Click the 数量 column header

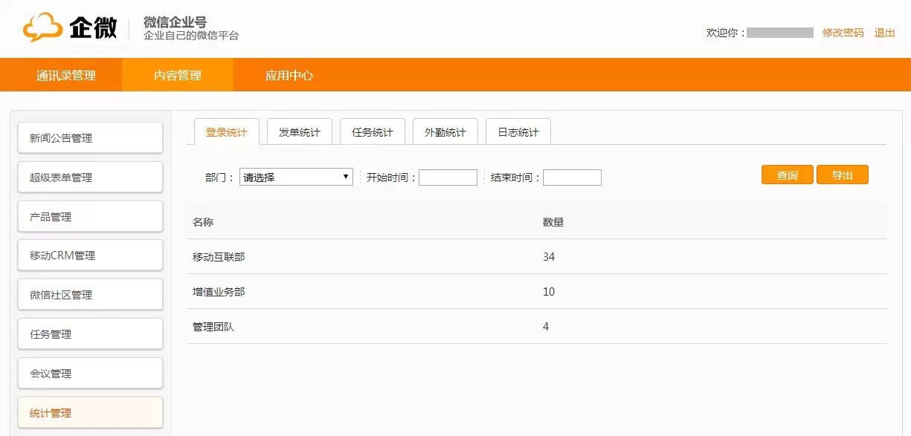point(553,222)
